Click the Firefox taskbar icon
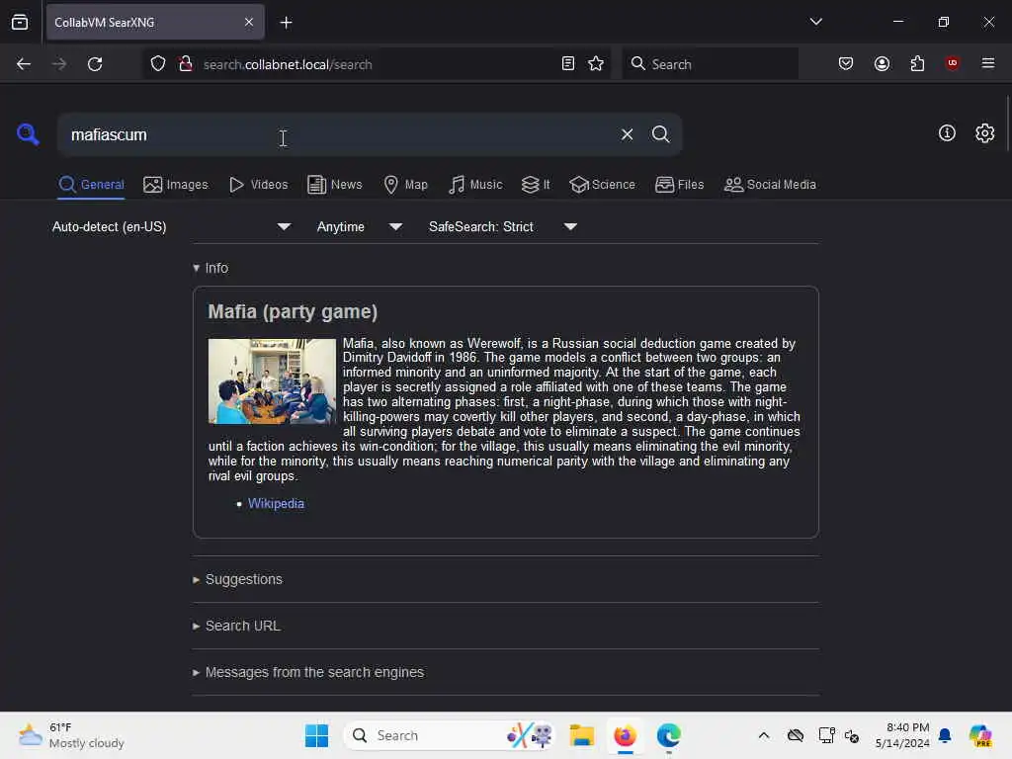This screenshot has width=1012, height=759. click(625, 735)
